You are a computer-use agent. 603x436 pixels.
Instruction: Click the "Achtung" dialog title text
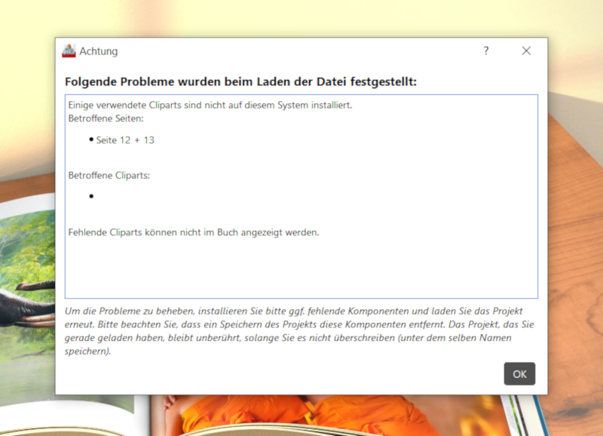coord(99,51)
